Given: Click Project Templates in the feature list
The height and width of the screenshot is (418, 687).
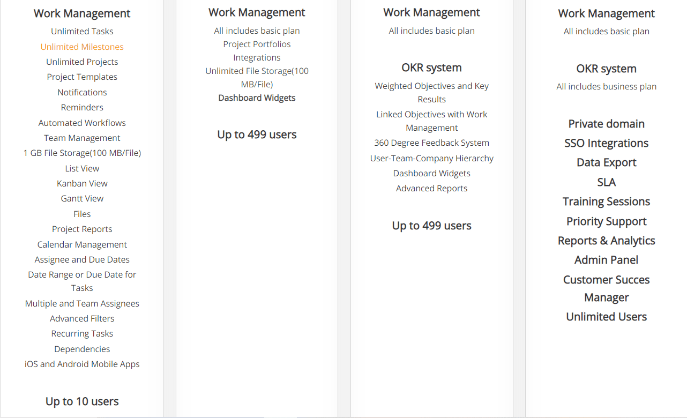Looking at the screenshot, I should click(x=82, y=77).
